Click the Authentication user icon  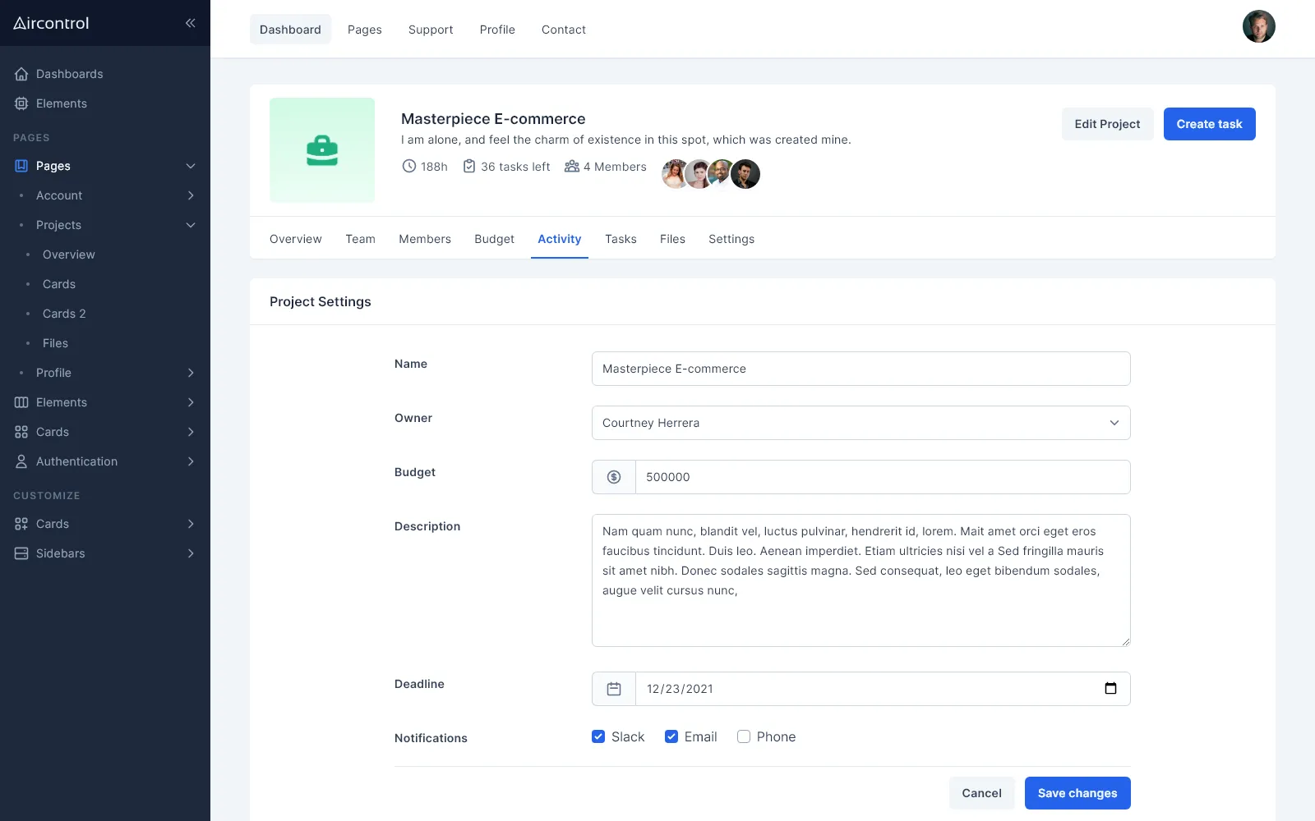pyautogui.click(x=21, y=461)
